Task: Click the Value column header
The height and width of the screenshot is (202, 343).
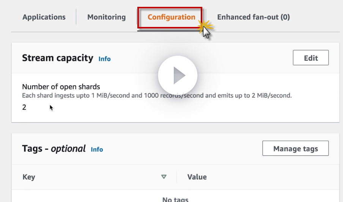Action: point(197,177)
